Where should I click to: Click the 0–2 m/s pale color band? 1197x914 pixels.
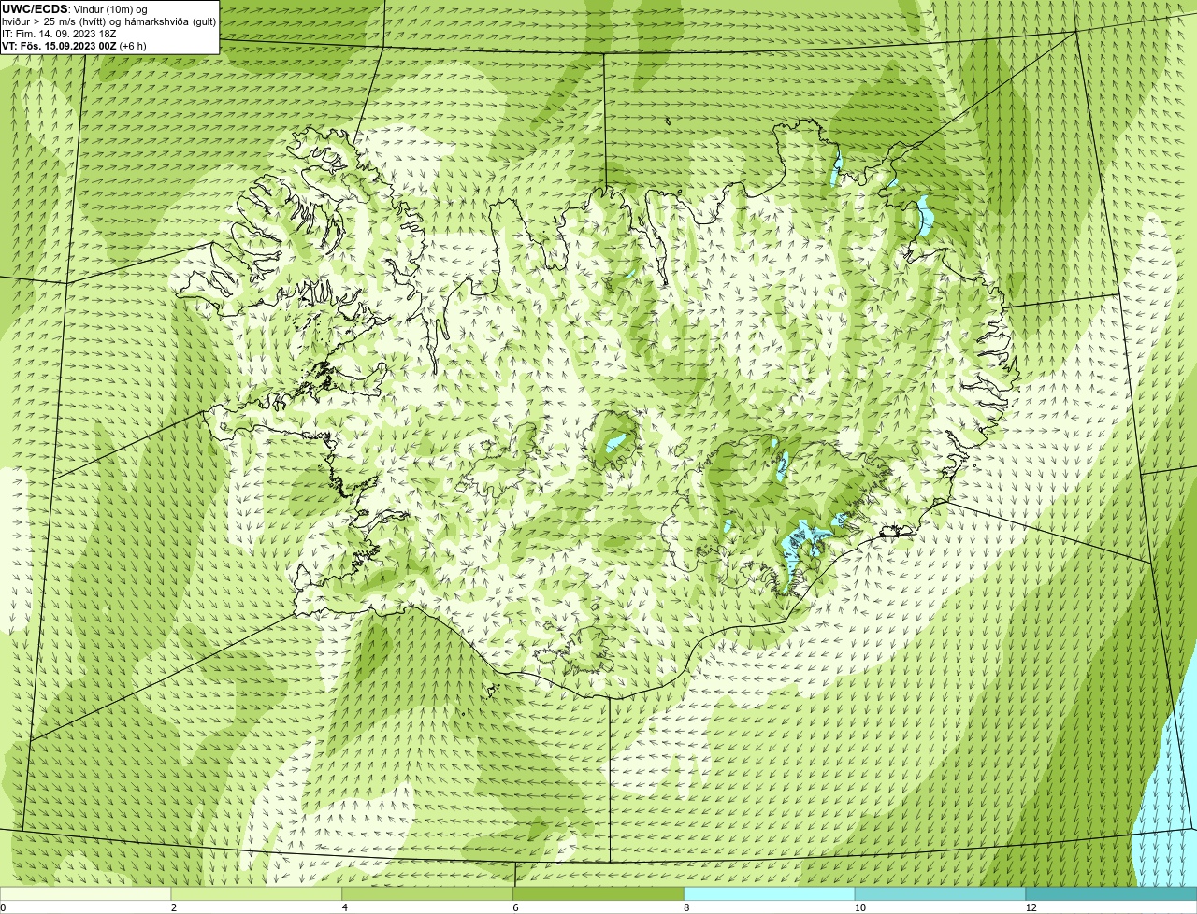tap(86, 894)
